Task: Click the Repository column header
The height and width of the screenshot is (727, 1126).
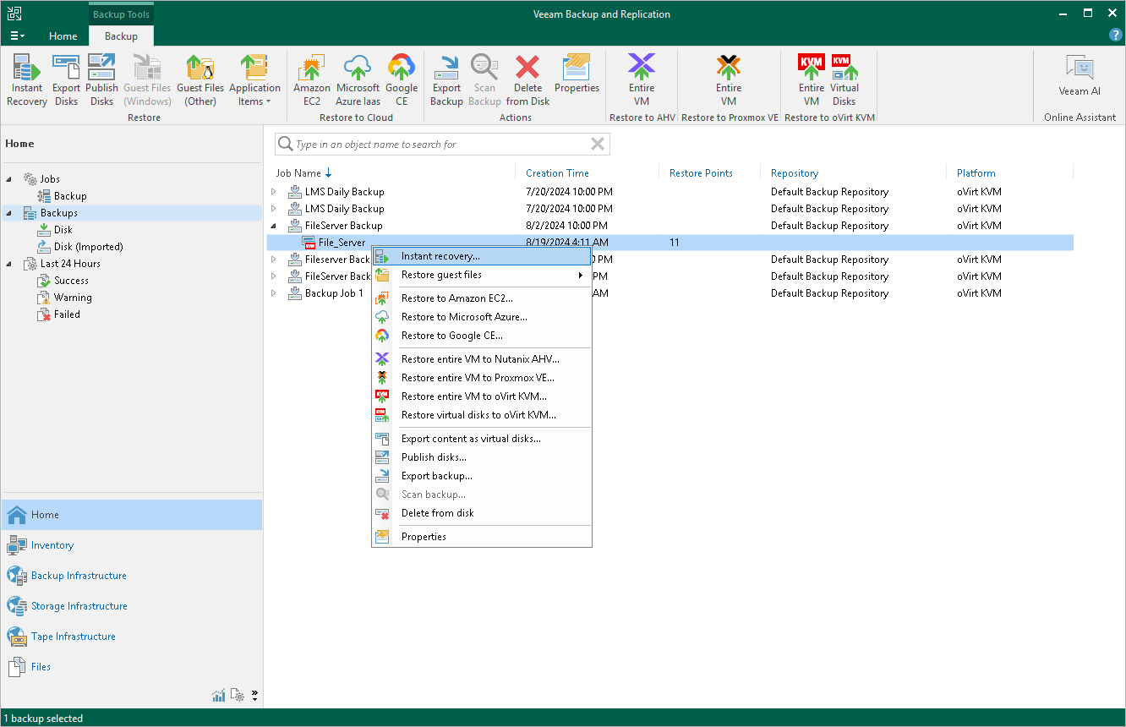Action: pos(795,173)
